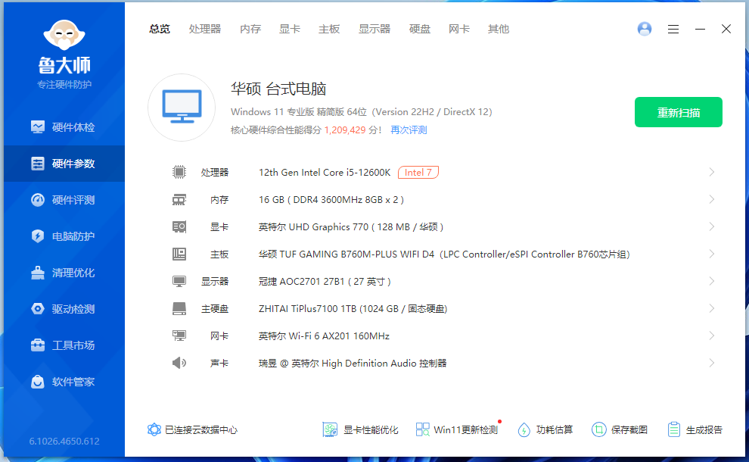Click the 主硬盘 disk drive icon

(x=179, y=308)
